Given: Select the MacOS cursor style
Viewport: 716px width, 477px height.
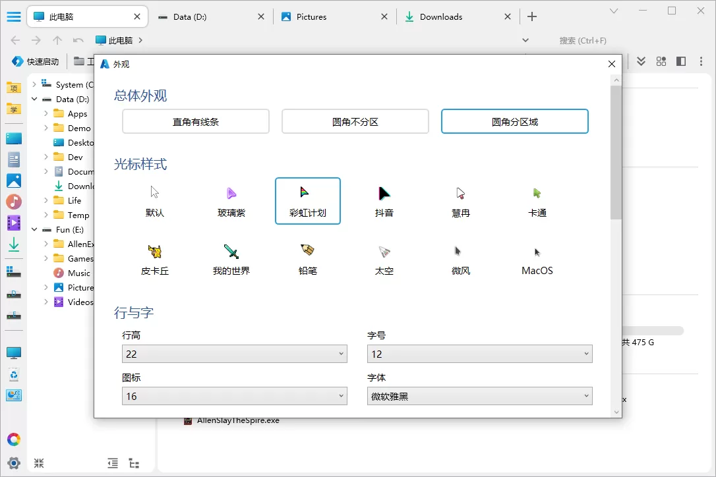Looking at the screenshot, I should click(x=536, y=258).
